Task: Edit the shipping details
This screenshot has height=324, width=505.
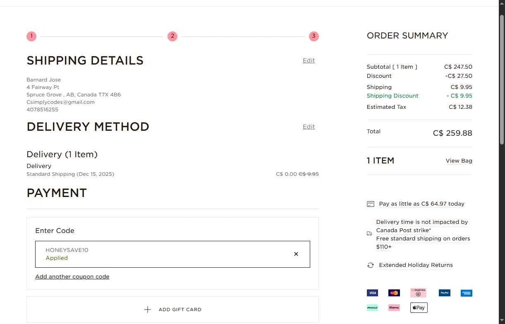Action: coord(309,60)
